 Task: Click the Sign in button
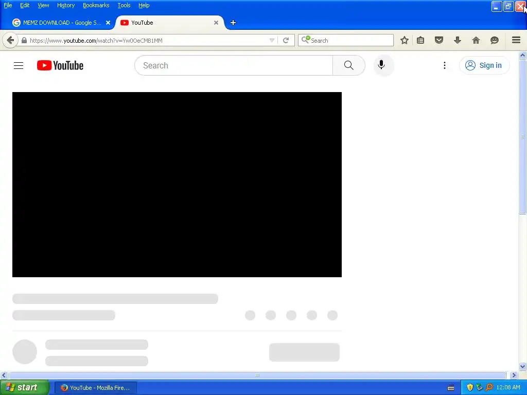[484, 65]
